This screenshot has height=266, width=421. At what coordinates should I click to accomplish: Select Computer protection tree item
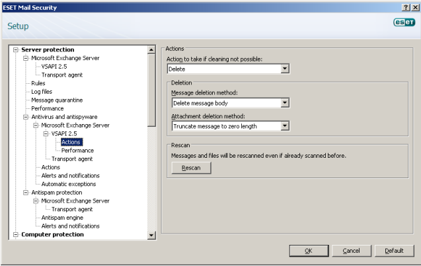(x=53, y=234)
